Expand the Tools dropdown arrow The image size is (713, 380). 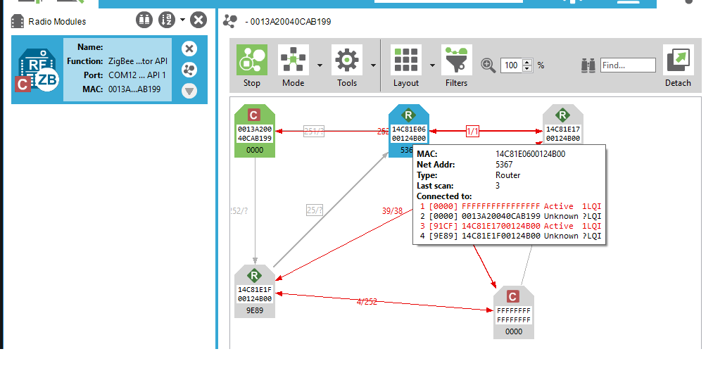tap(373, 65)
